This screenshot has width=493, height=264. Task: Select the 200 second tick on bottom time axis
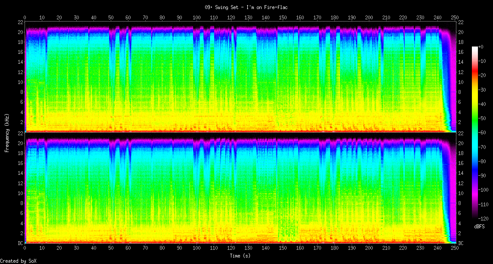click(x=369, y=248)
